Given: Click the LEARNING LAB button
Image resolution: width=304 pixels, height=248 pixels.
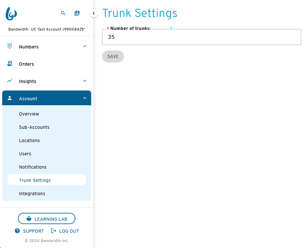Looking at the screenshot, I should (x=47, y=218).
